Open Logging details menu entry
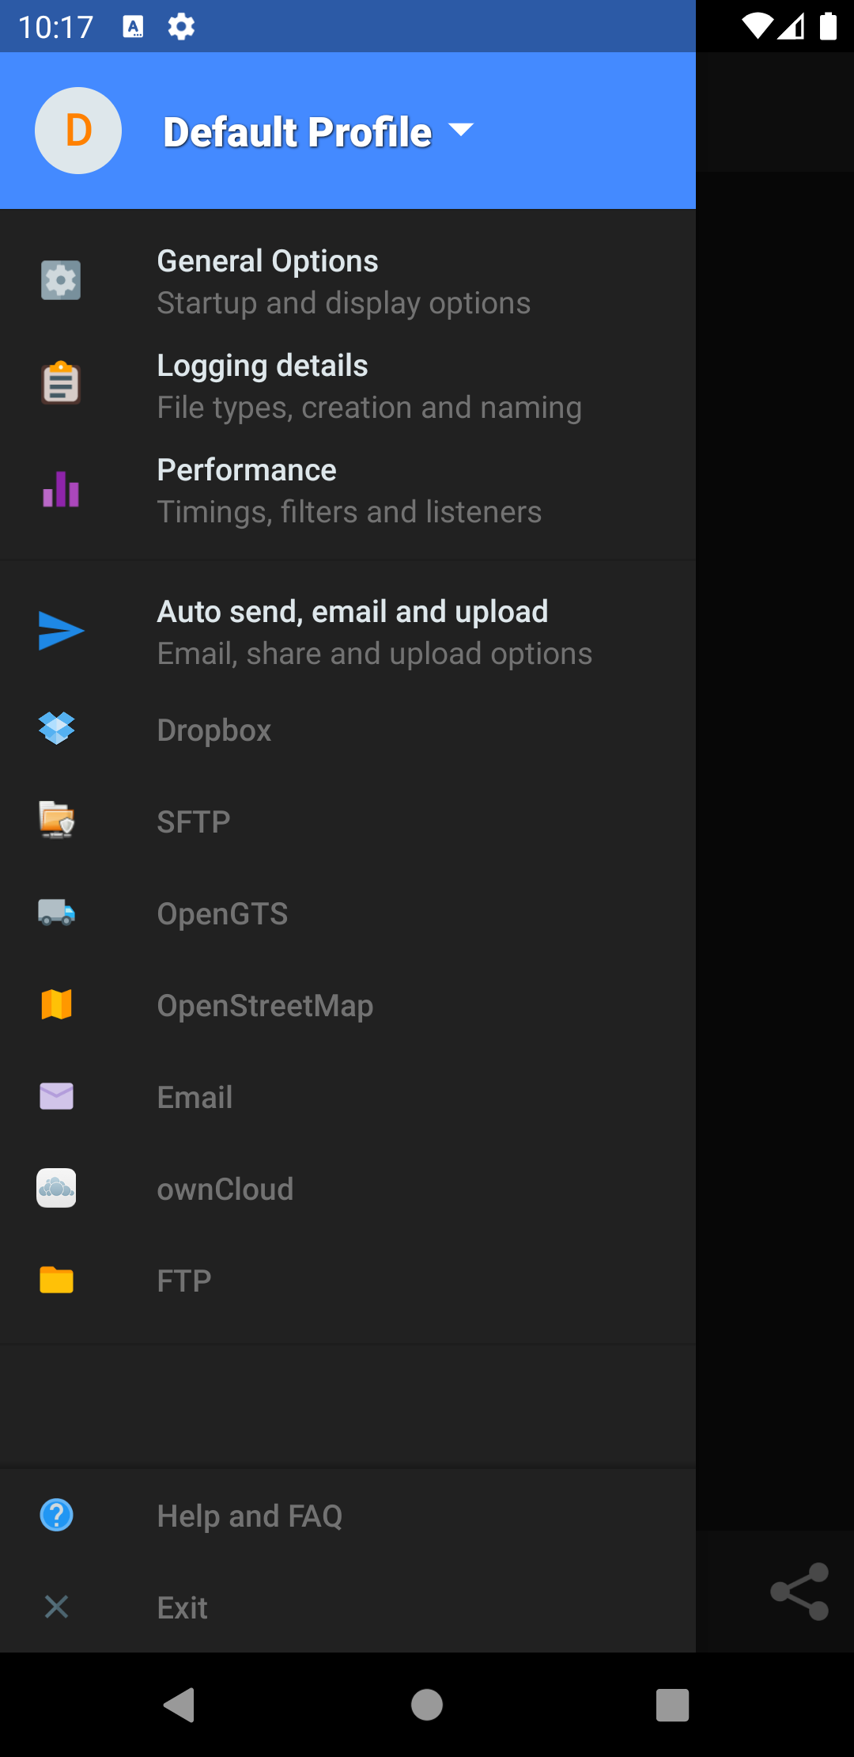This screenshot has height=1757, width=854. click(x=368, y=386)
